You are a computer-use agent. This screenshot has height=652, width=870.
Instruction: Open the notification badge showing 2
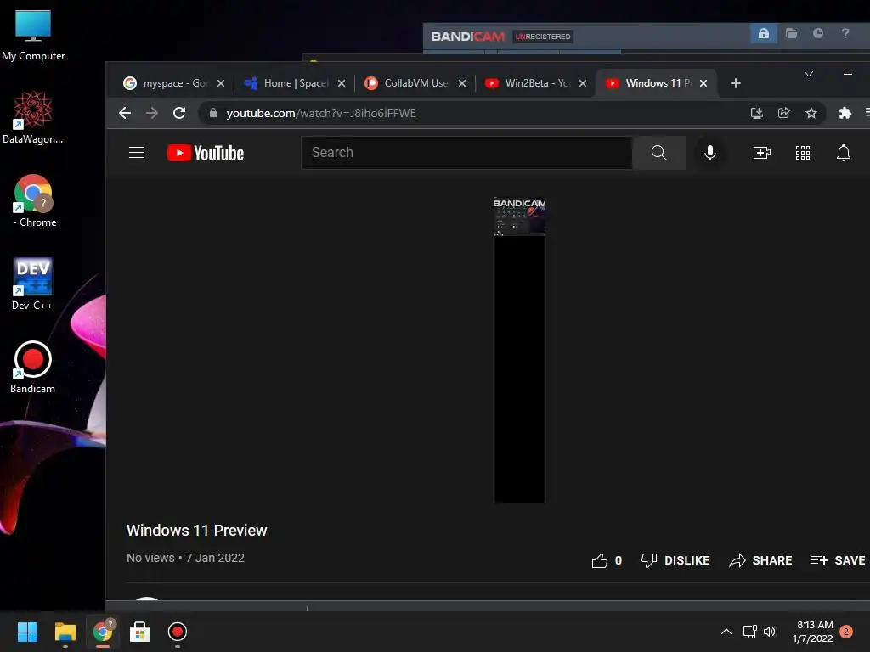(x=846, y=632)
